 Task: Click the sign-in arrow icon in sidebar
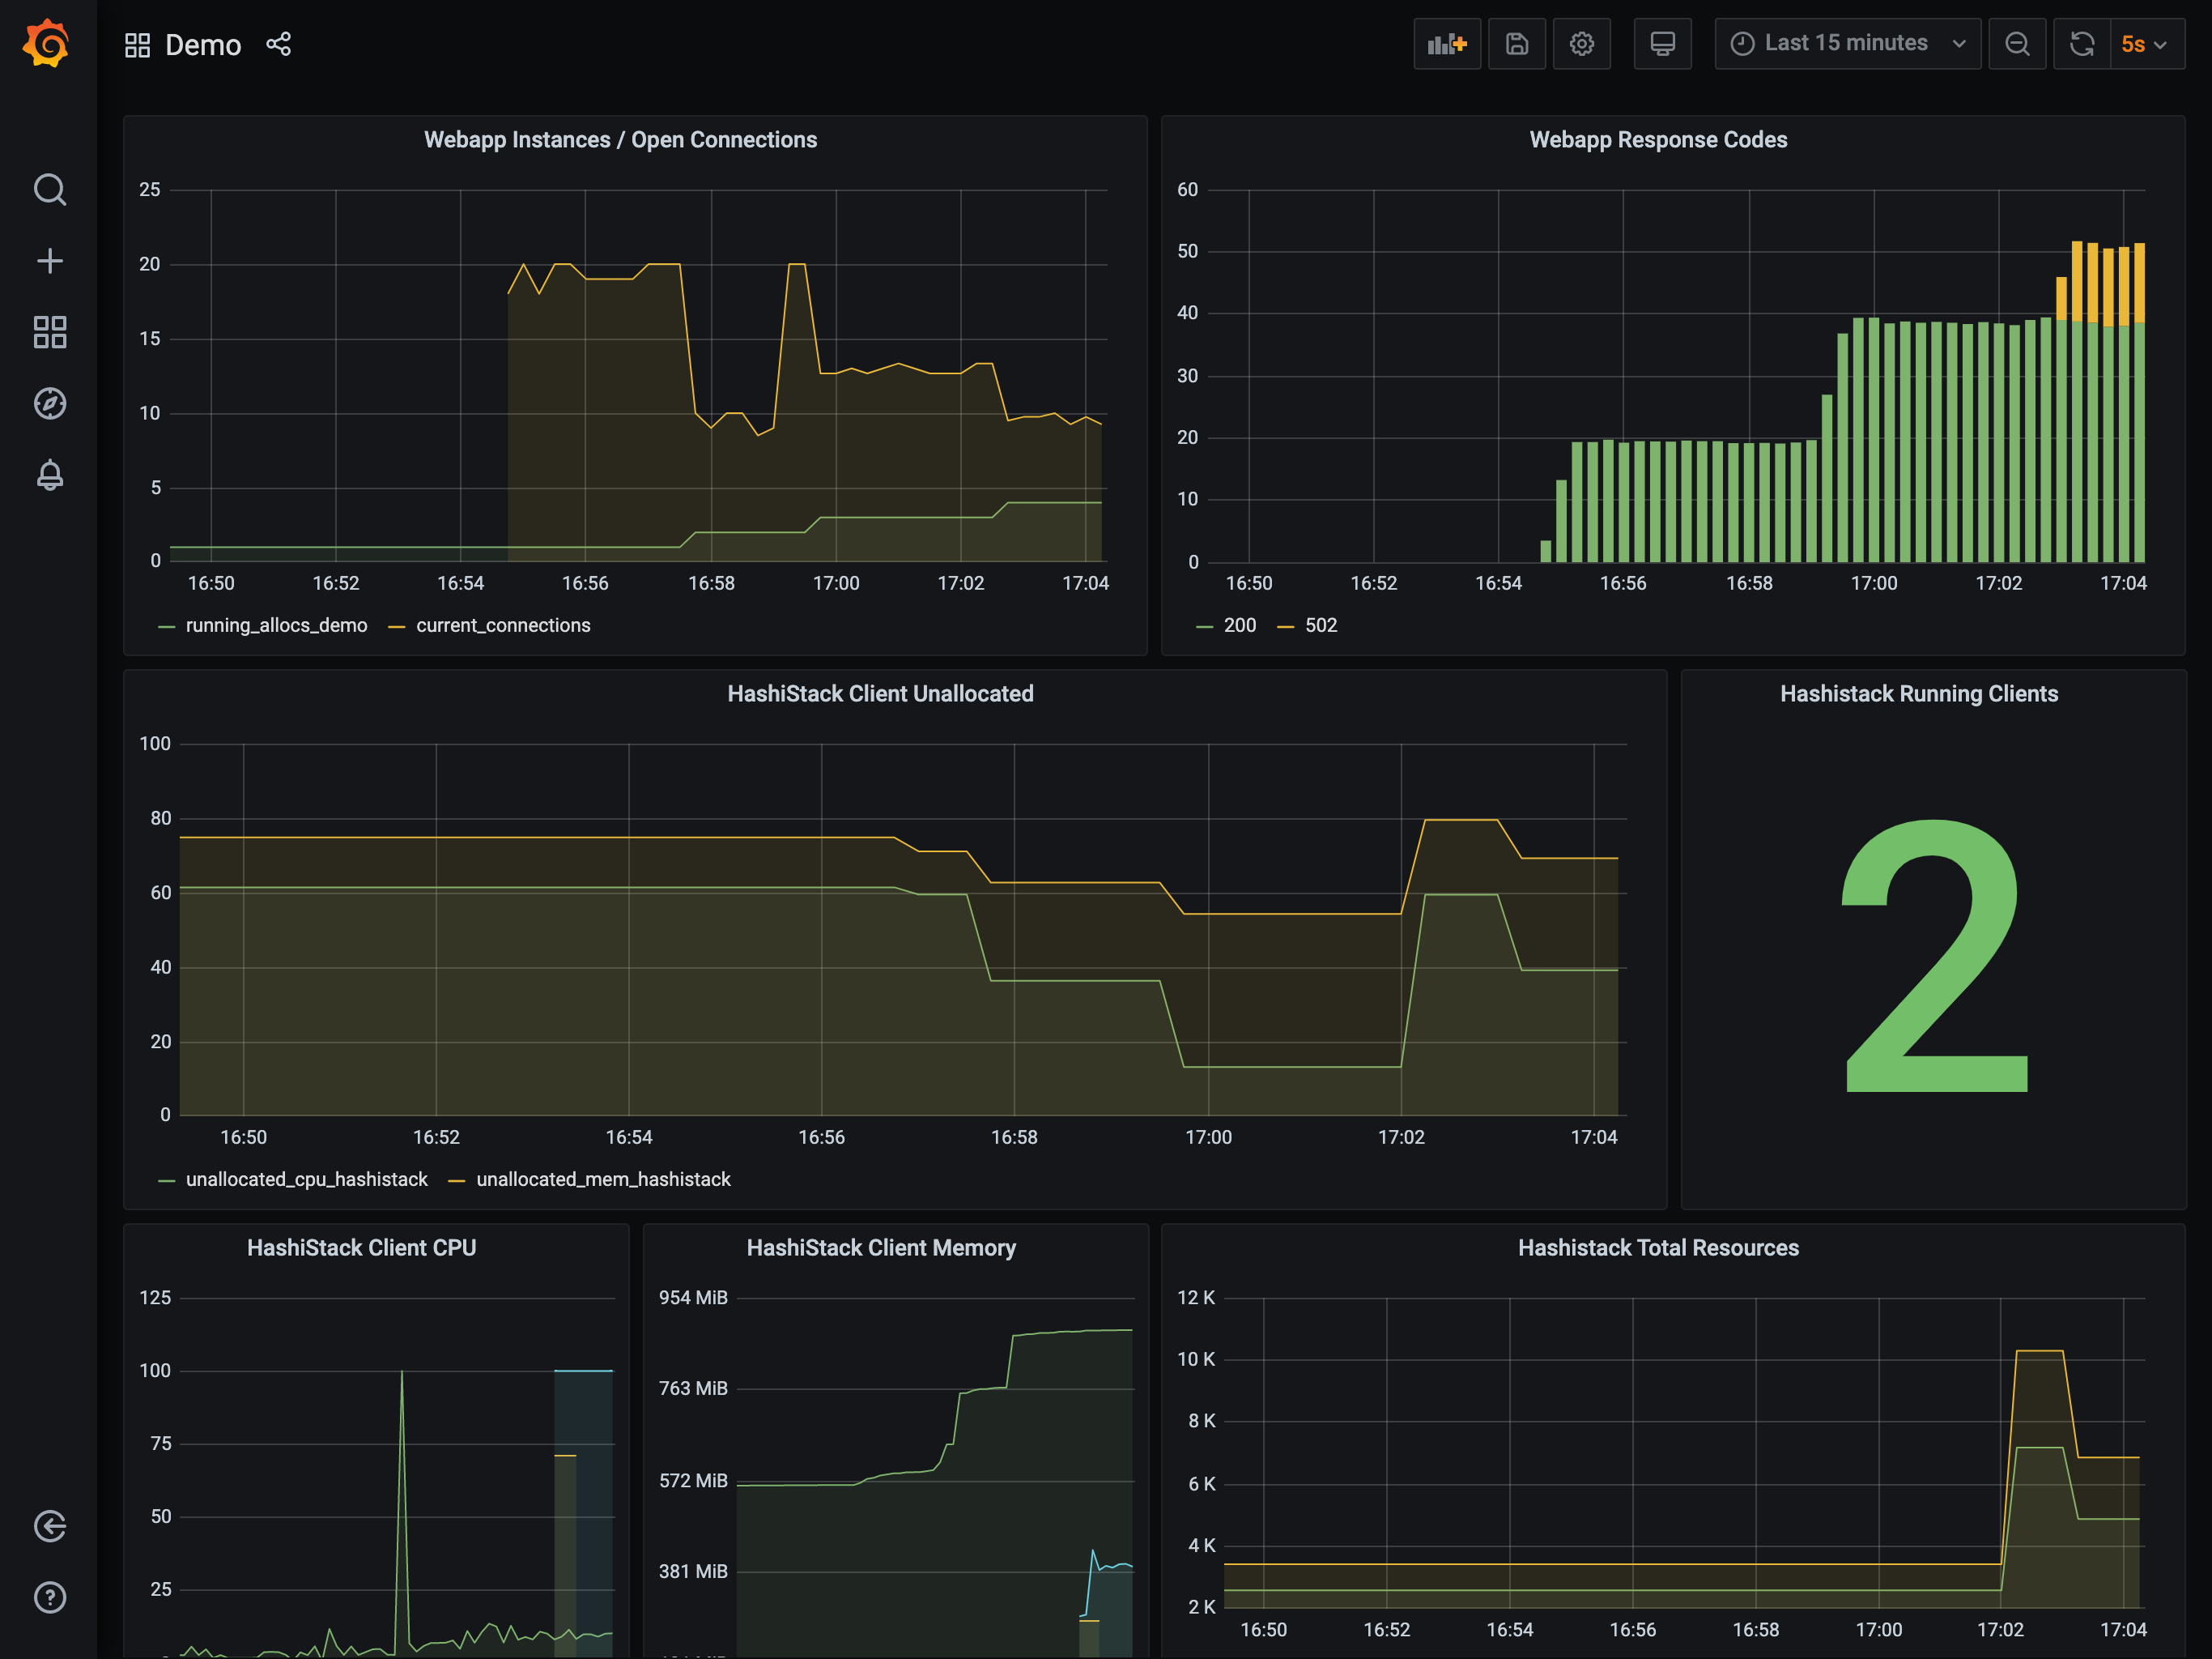pyautogui.click(x=49, y=1526)
